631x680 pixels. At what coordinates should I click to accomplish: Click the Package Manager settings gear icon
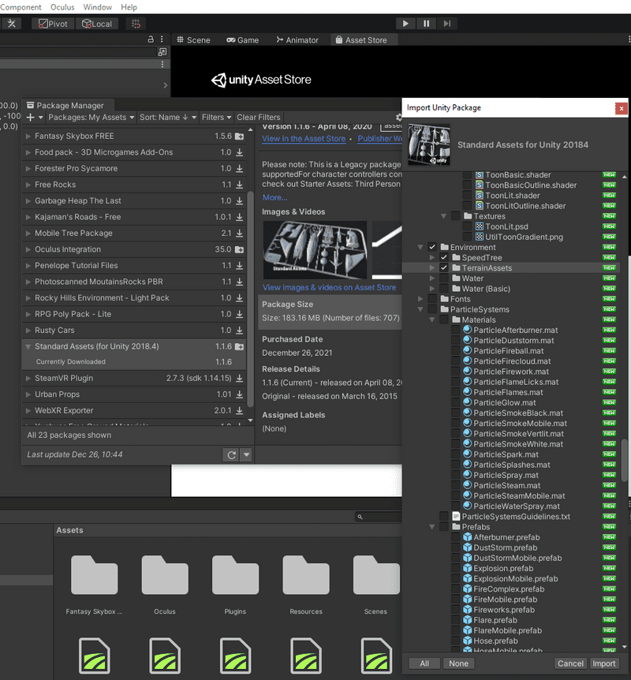tap(398, 118)
